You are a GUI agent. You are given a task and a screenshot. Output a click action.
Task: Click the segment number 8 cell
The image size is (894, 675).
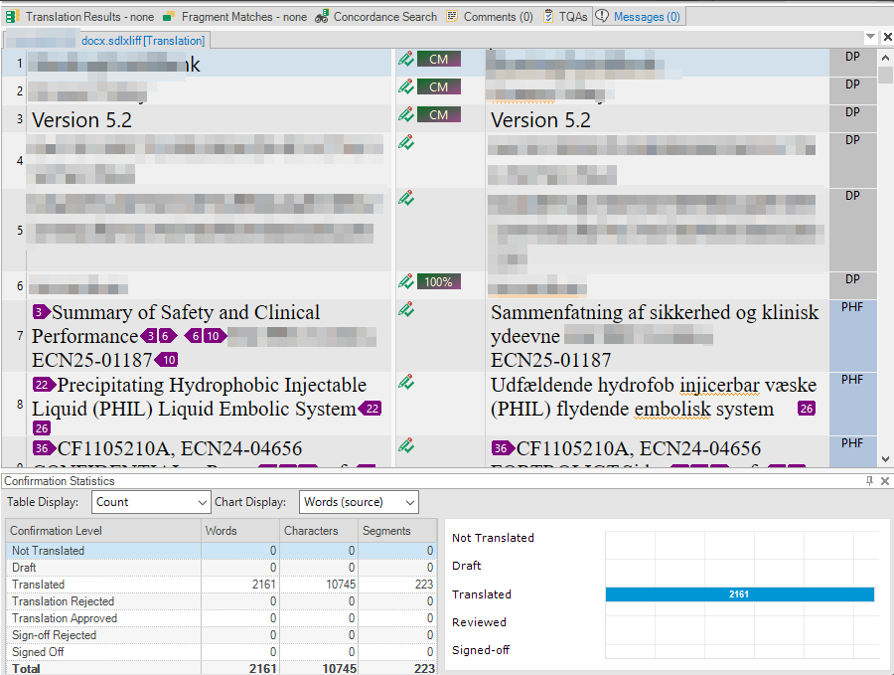20,404
